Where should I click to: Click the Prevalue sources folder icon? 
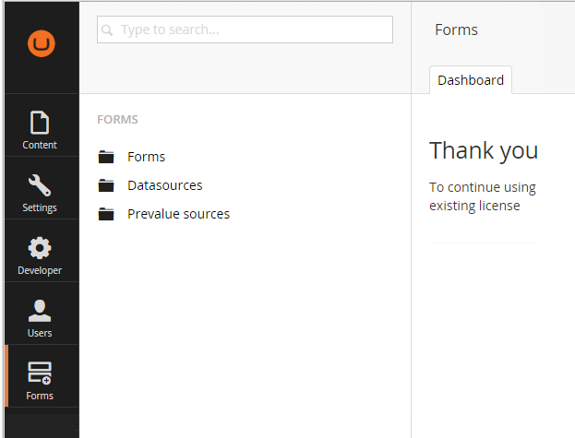coord(106,214)
